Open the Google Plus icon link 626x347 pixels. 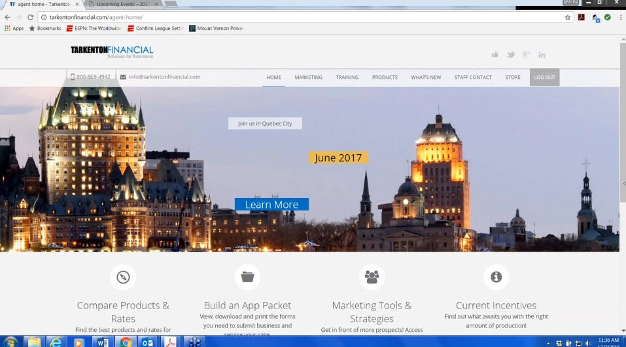click(x=526, y=55)
